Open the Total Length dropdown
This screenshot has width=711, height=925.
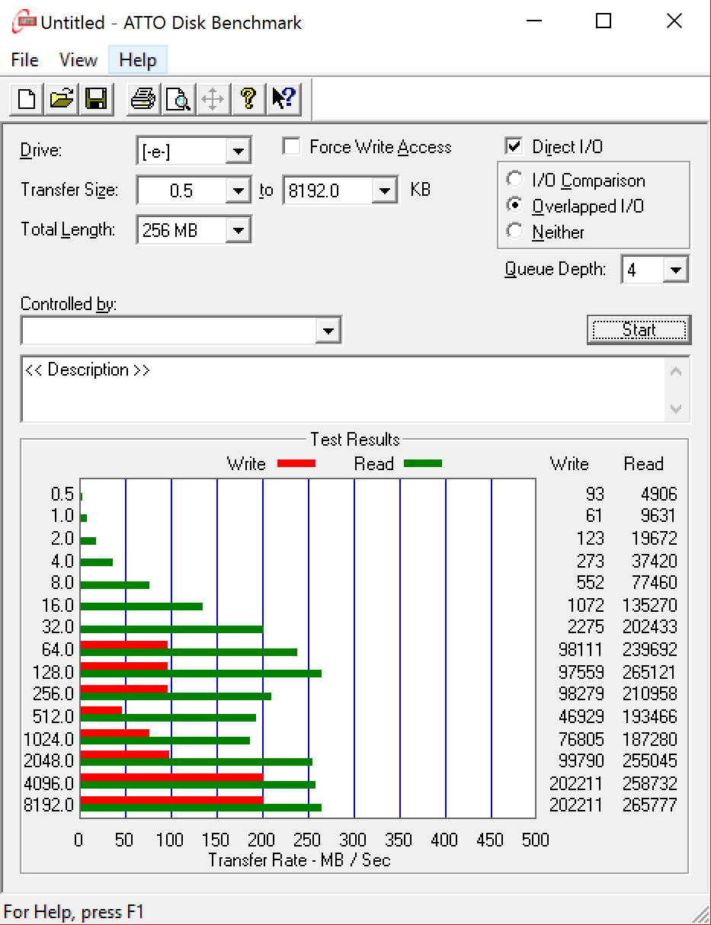(239, 229)
